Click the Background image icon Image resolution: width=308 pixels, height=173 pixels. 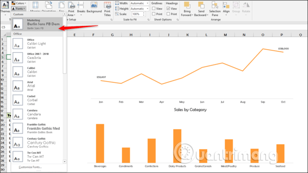click(x=94, y=5)
